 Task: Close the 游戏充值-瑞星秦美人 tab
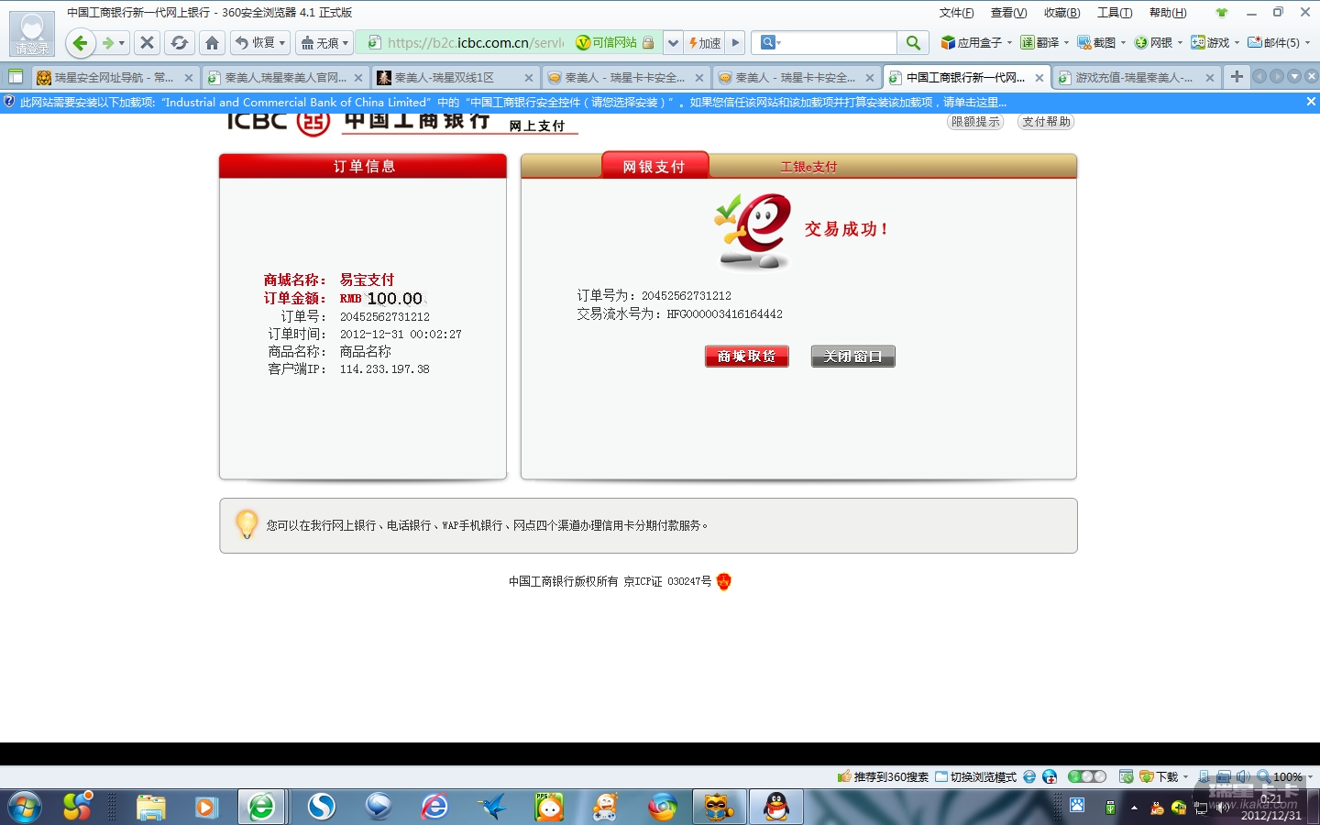click(1210, 78)
